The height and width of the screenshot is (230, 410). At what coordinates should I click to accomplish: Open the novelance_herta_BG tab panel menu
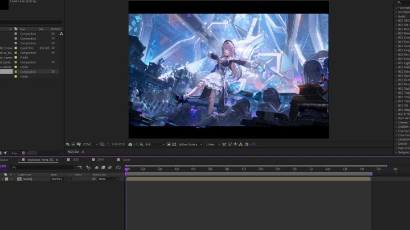point(57,160)
